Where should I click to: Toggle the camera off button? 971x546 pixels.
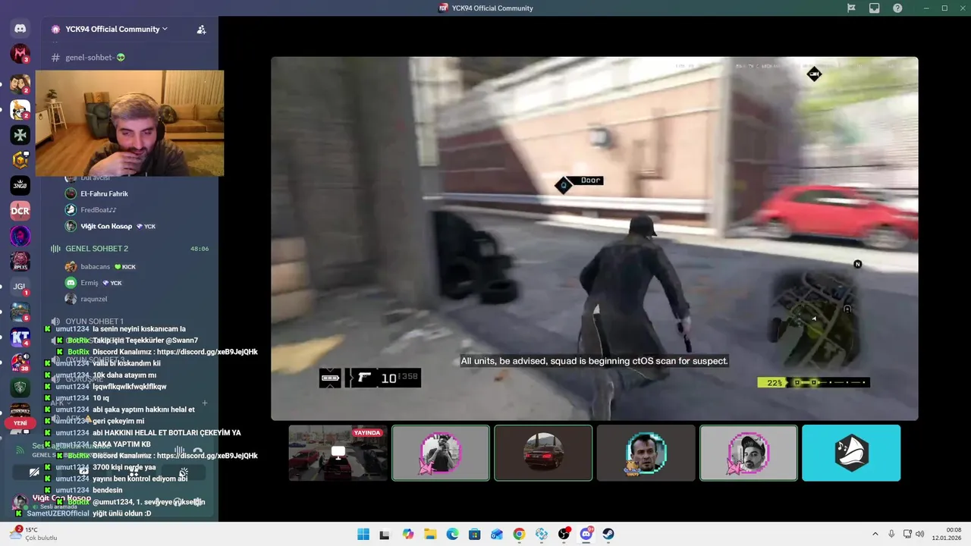tap(34, 472)
